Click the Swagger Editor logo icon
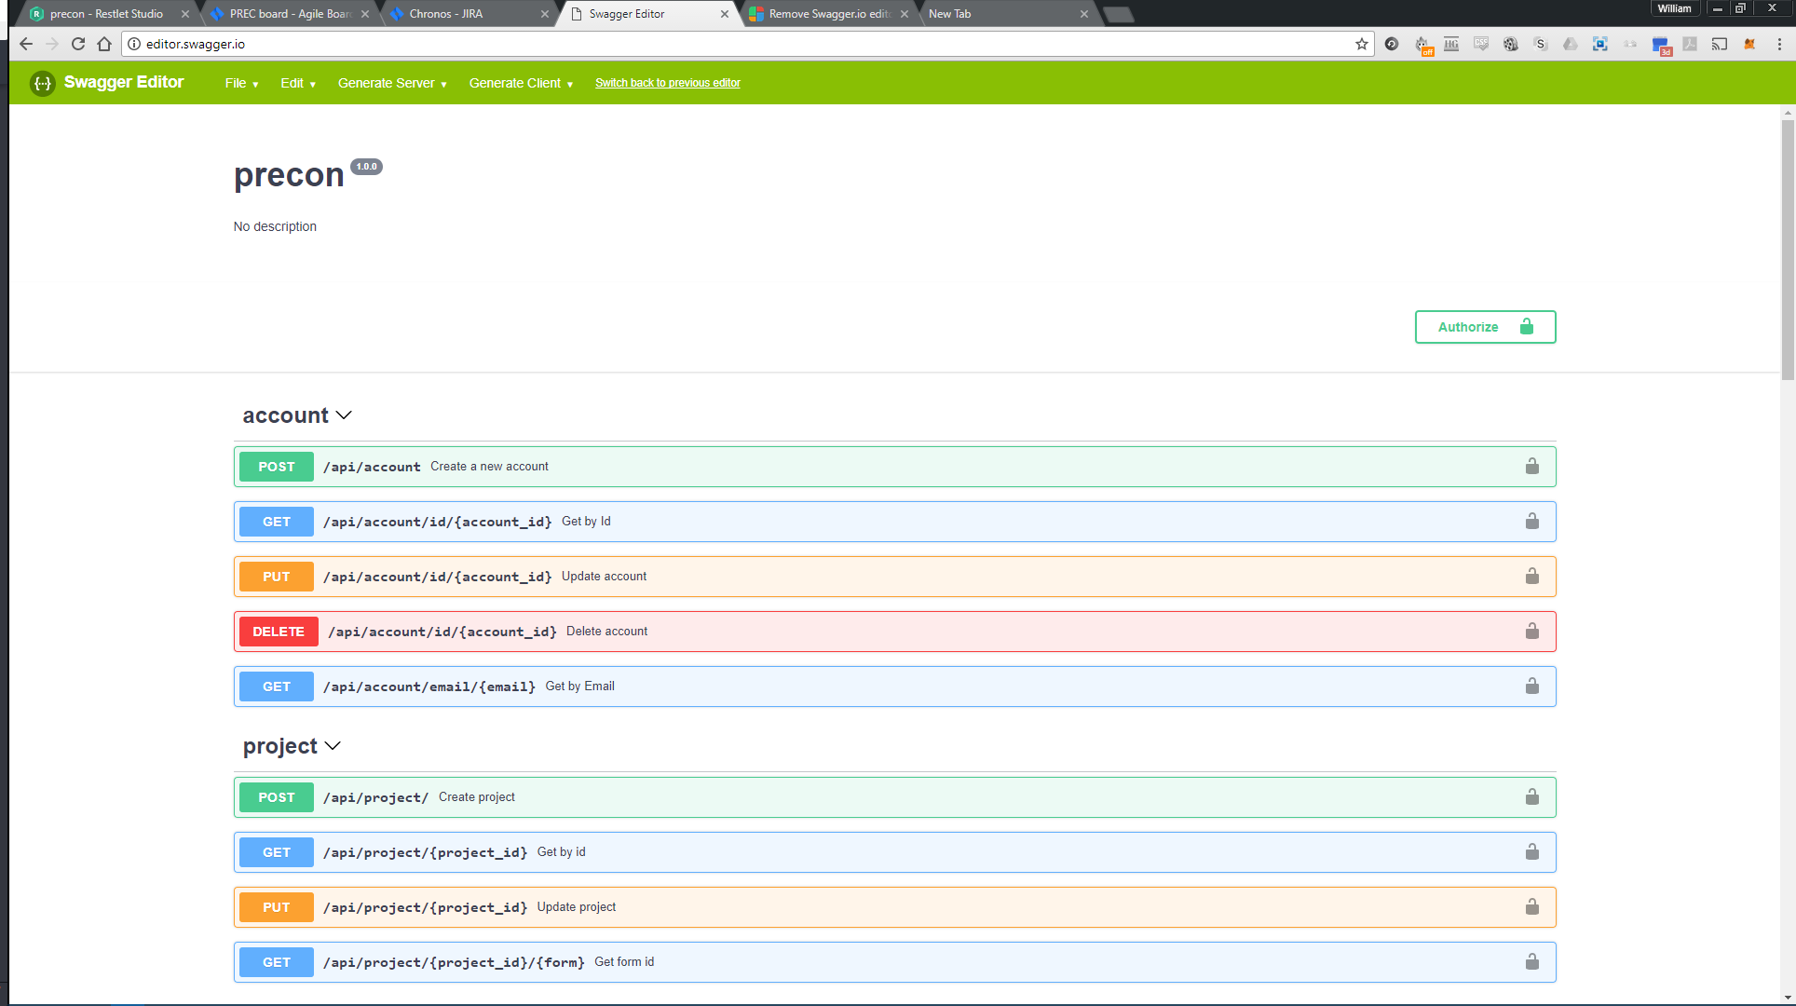Viewport: 1796px width, 1006px height. (42, 82)
